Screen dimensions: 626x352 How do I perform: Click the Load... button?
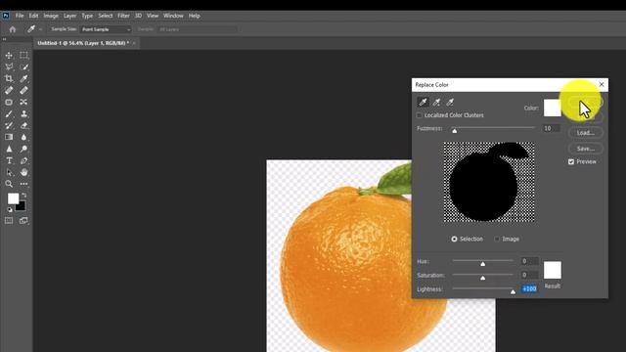[585, 133]
